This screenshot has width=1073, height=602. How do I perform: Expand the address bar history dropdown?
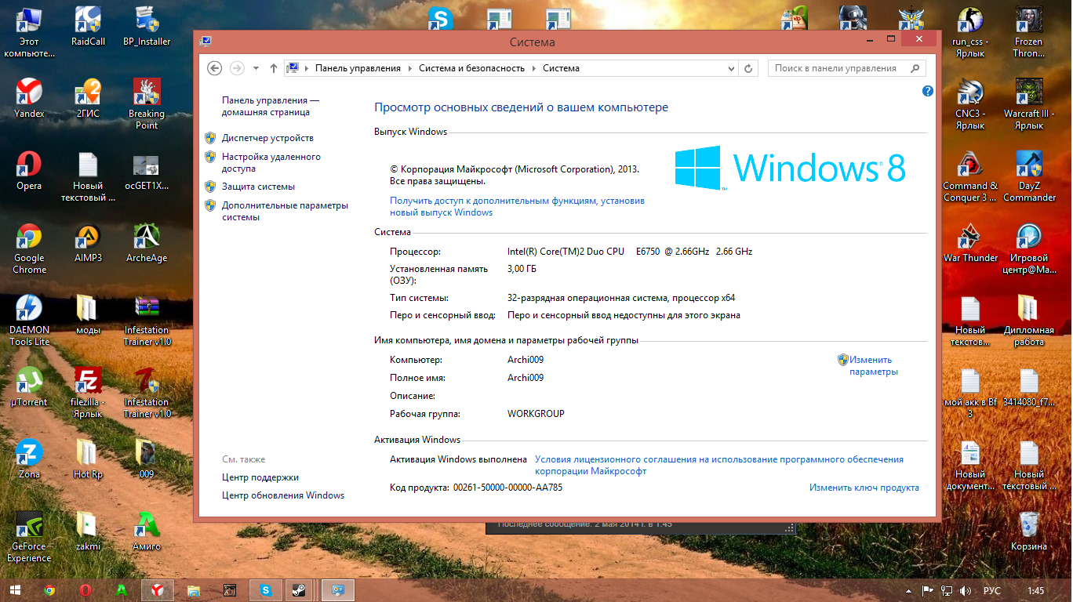[x=731, y=68]
